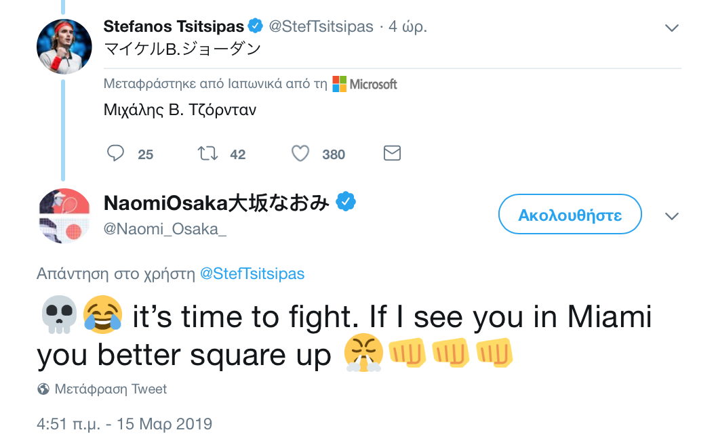716x447 pixels.
Task: Click the Μετάφραση Tweet link
Action: (x=111, y=389)
